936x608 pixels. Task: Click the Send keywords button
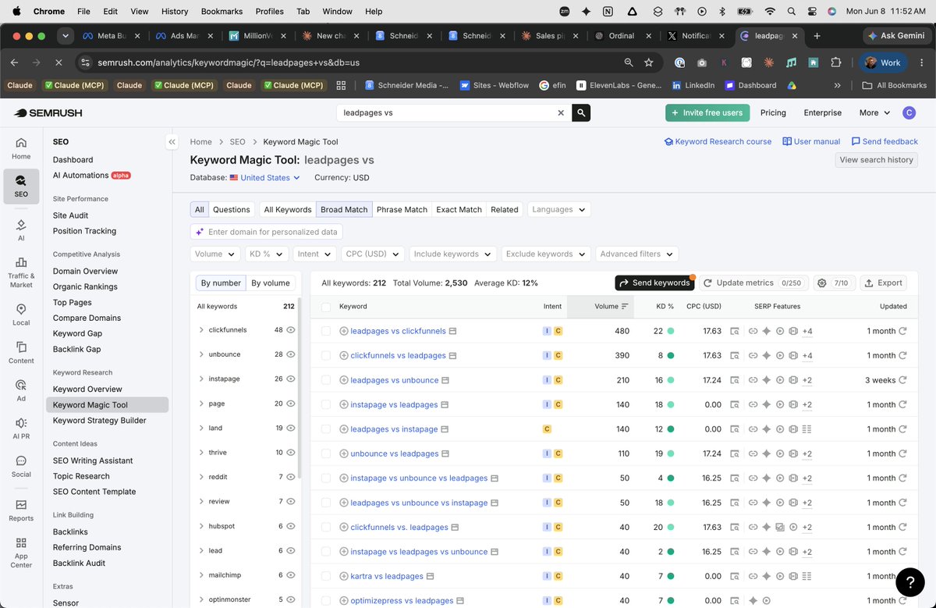pos(655,283)
